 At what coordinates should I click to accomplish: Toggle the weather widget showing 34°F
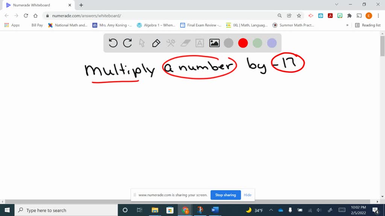(x=255, y=210)
